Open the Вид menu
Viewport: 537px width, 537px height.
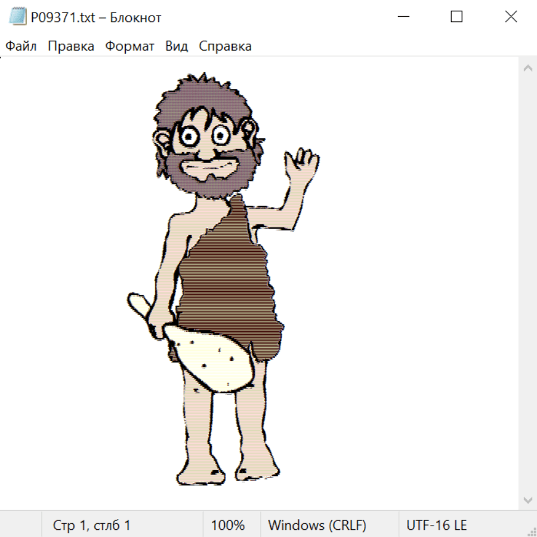click(177, 47)
